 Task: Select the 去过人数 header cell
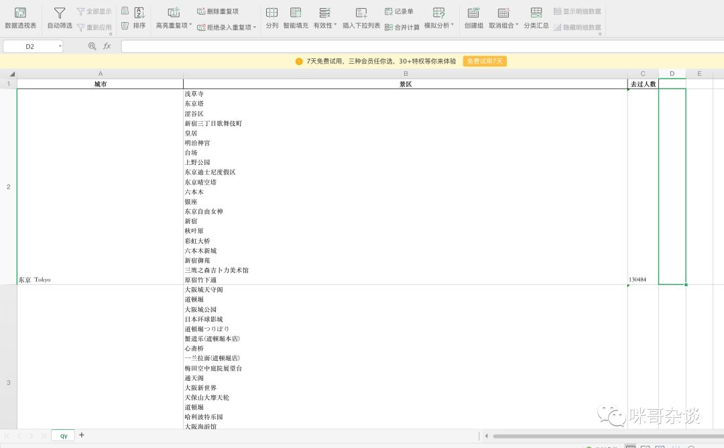point(643,84)
